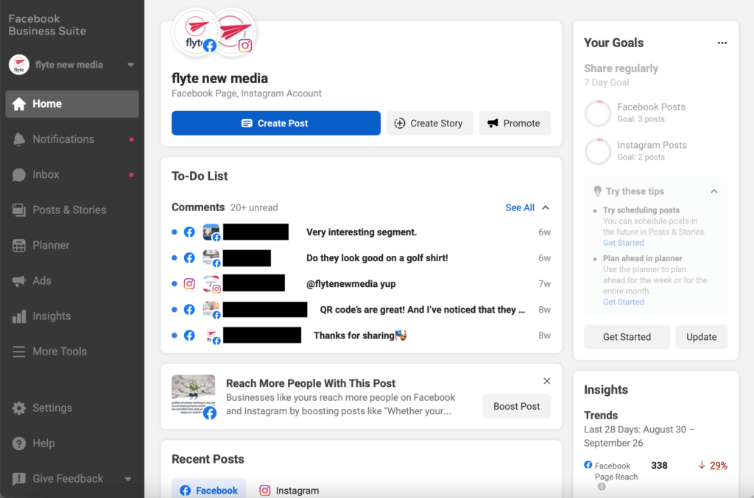This screenshot has width=754, height=498.
Task: Click the Create Story button
Action: pyautogui.click(x=429, y=123)
